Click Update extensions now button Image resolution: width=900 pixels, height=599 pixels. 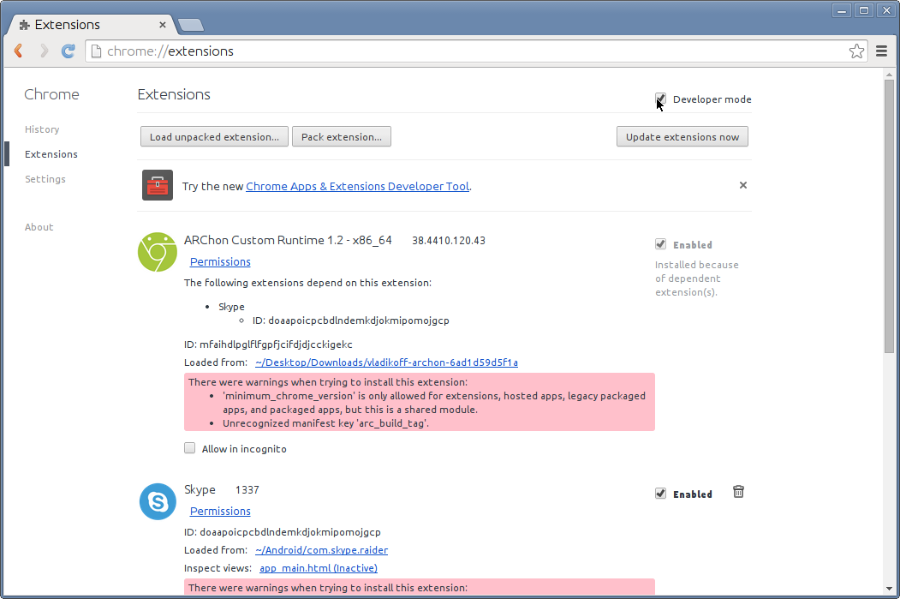click(682, 137)
